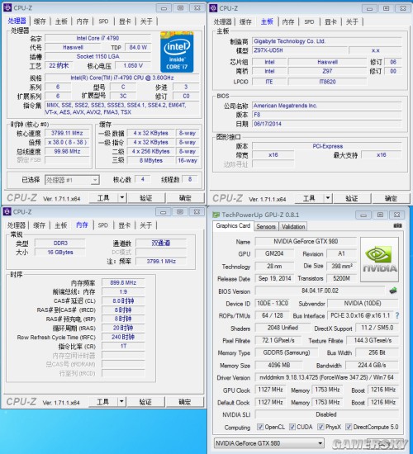The height and width of the screenshot is (454, 413).
Task: Click the core voltage value 1.050 V
Action: (133, 66)
